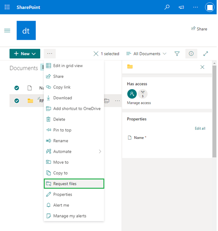Image resolution: width=218 pixels, height=231 pixels.
Task: Click the filter funnel icon
Action: [x=177, y=54]
